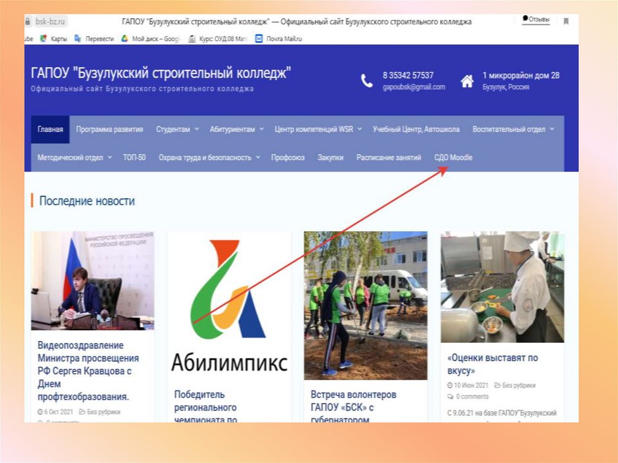Click the phone handset icon in the header

pos(366,80)
